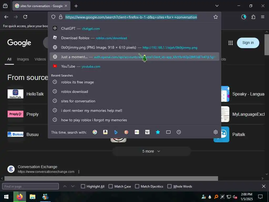269x202 pixels.
Task: Open tracking protection shield icon
Action: (53, 17)
